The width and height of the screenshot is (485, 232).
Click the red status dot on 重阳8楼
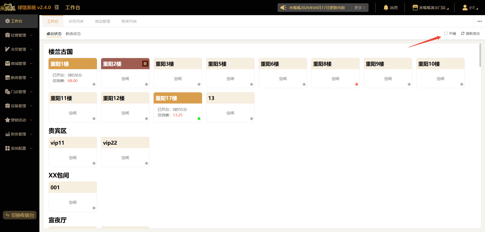click(x=357, y=84)
